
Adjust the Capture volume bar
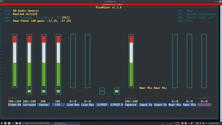click(131, 61)
